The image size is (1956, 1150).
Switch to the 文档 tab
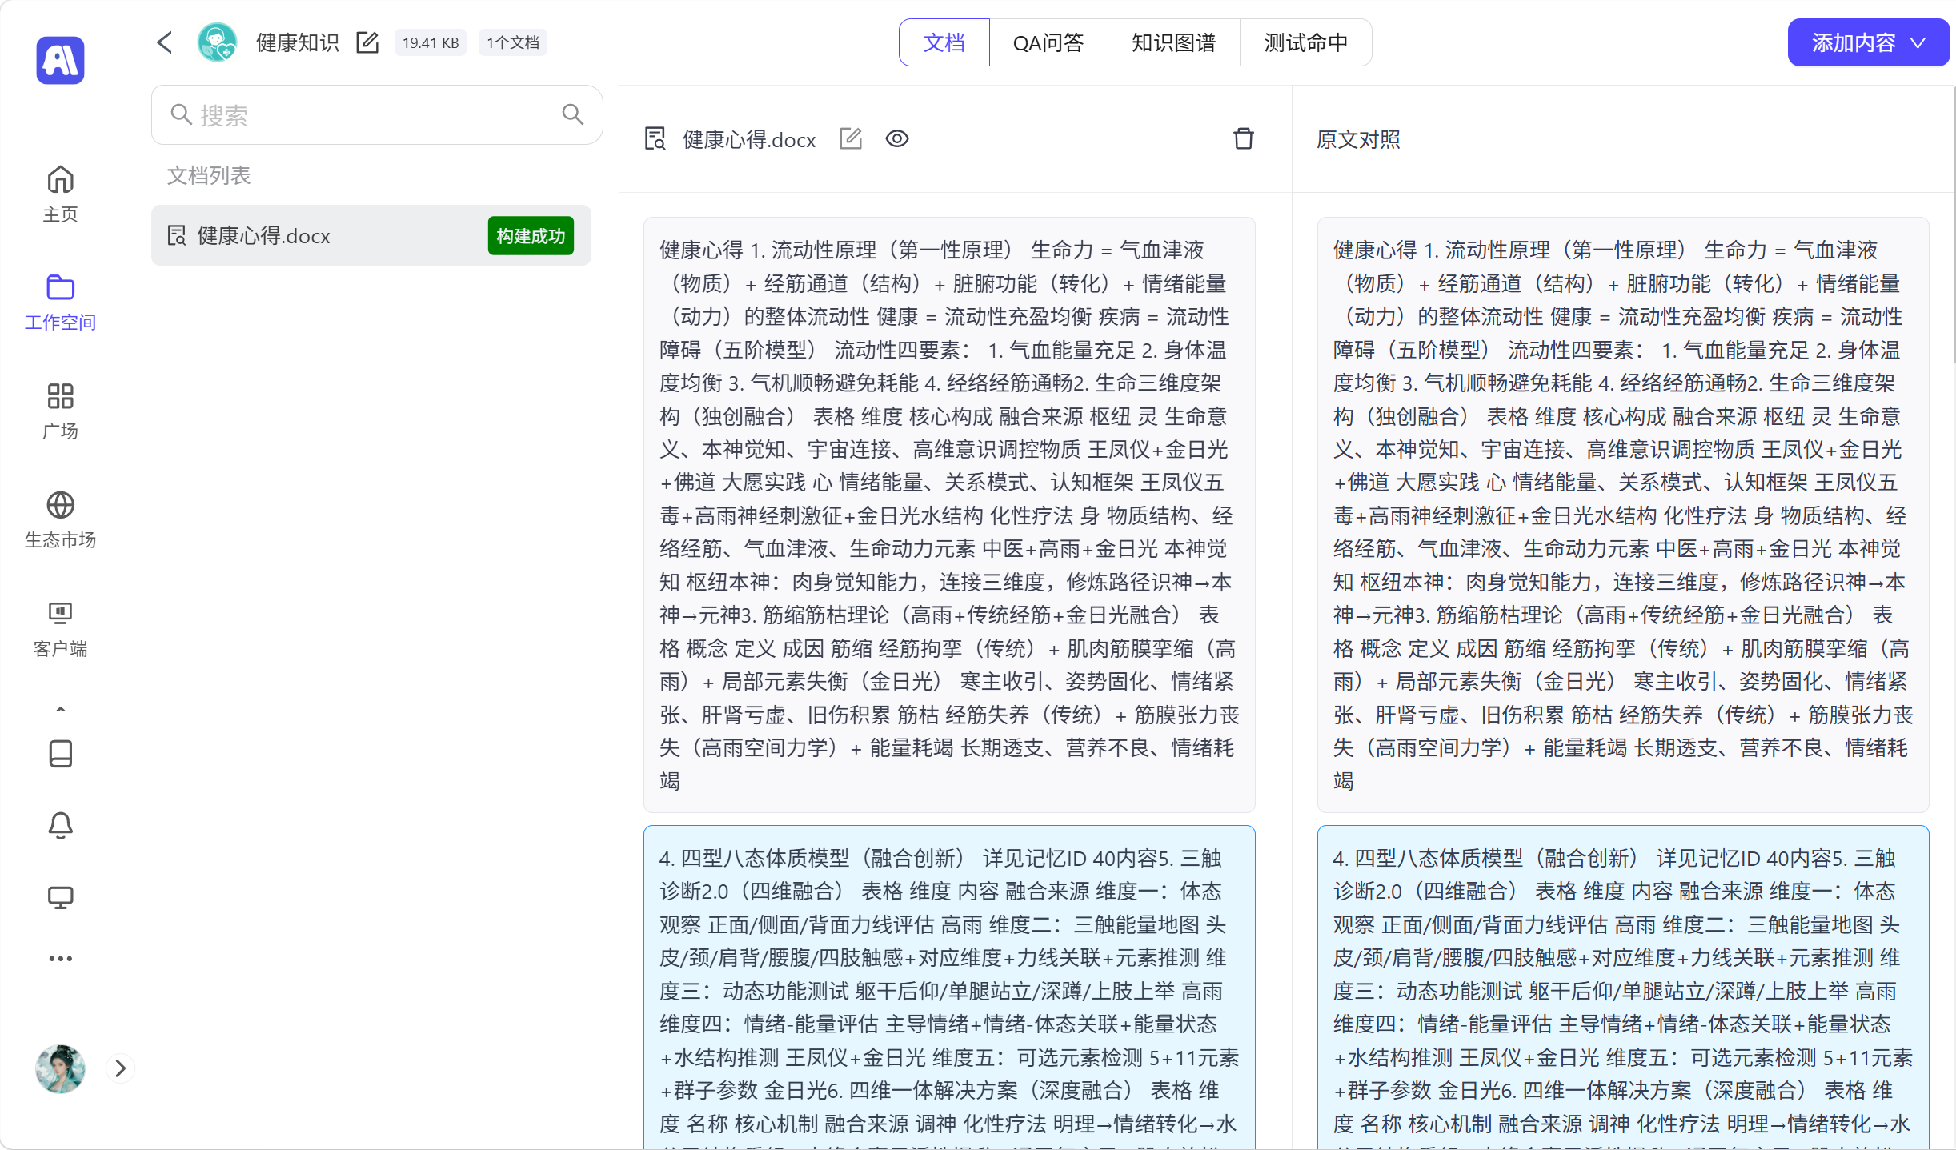tap(944, 42)
